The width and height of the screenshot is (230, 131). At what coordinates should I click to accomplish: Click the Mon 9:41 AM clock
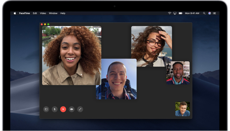click(x=192, y=13)
